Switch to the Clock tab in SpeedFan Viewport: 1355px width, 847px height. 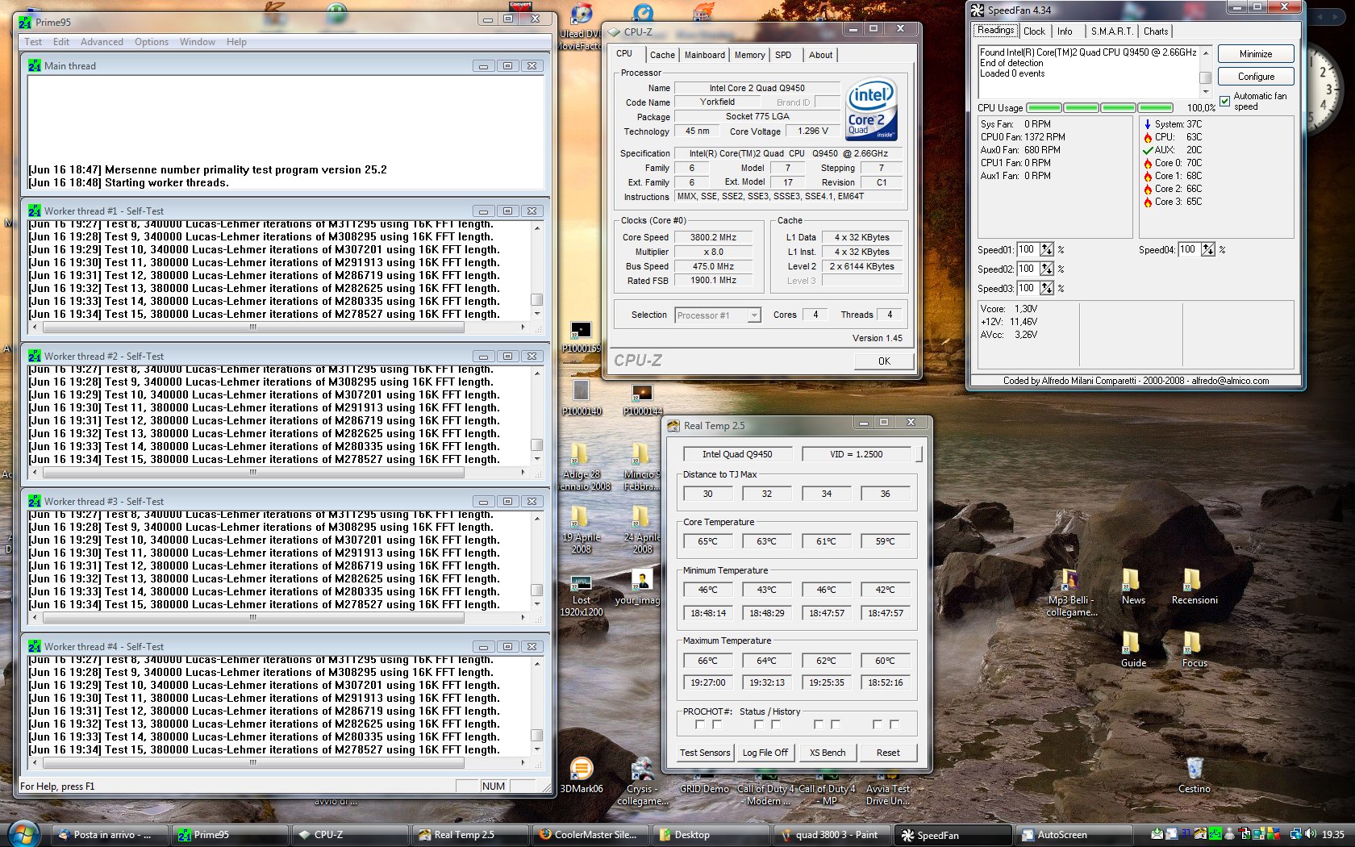click(1034, 31)
